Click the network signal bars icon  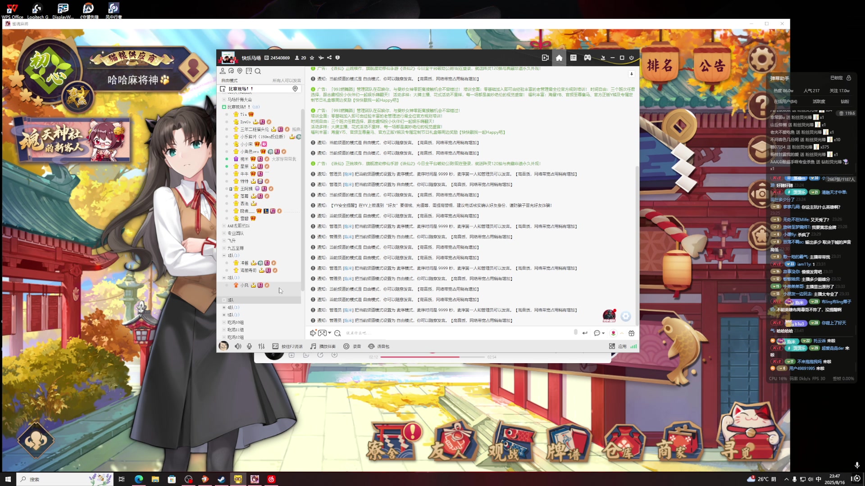click(x=633, y=346)
